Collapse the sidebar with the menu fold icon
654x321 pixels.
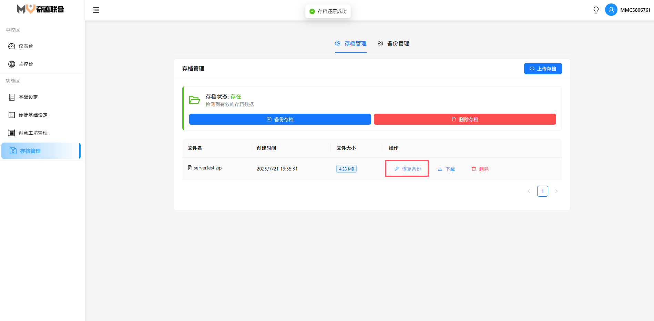pyautogui.click(x=96, y=10)
